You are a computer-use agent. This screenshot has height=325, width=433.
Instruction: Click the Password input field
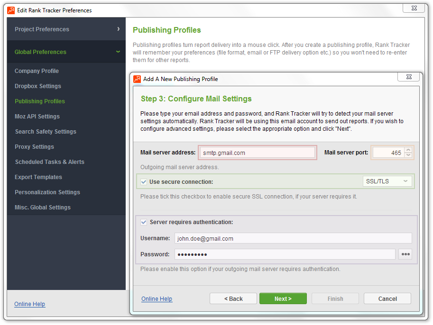click(285, 254)
